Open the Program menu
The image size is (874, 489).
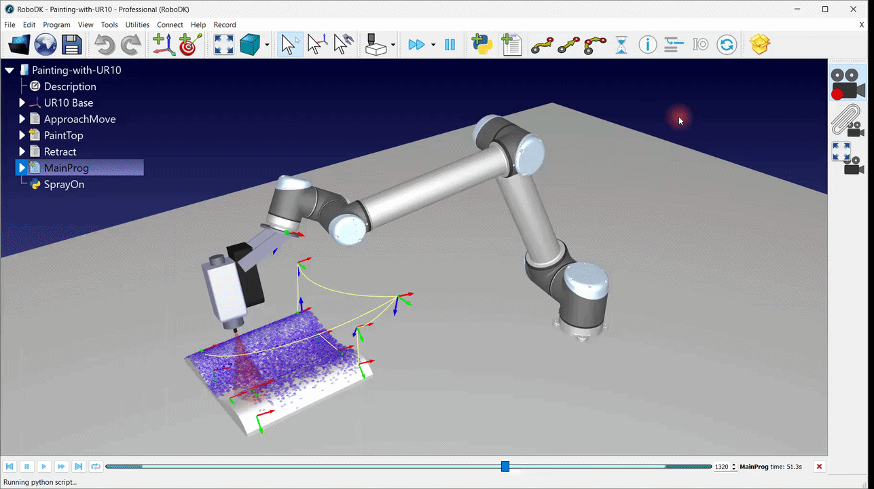click(57, 24)
